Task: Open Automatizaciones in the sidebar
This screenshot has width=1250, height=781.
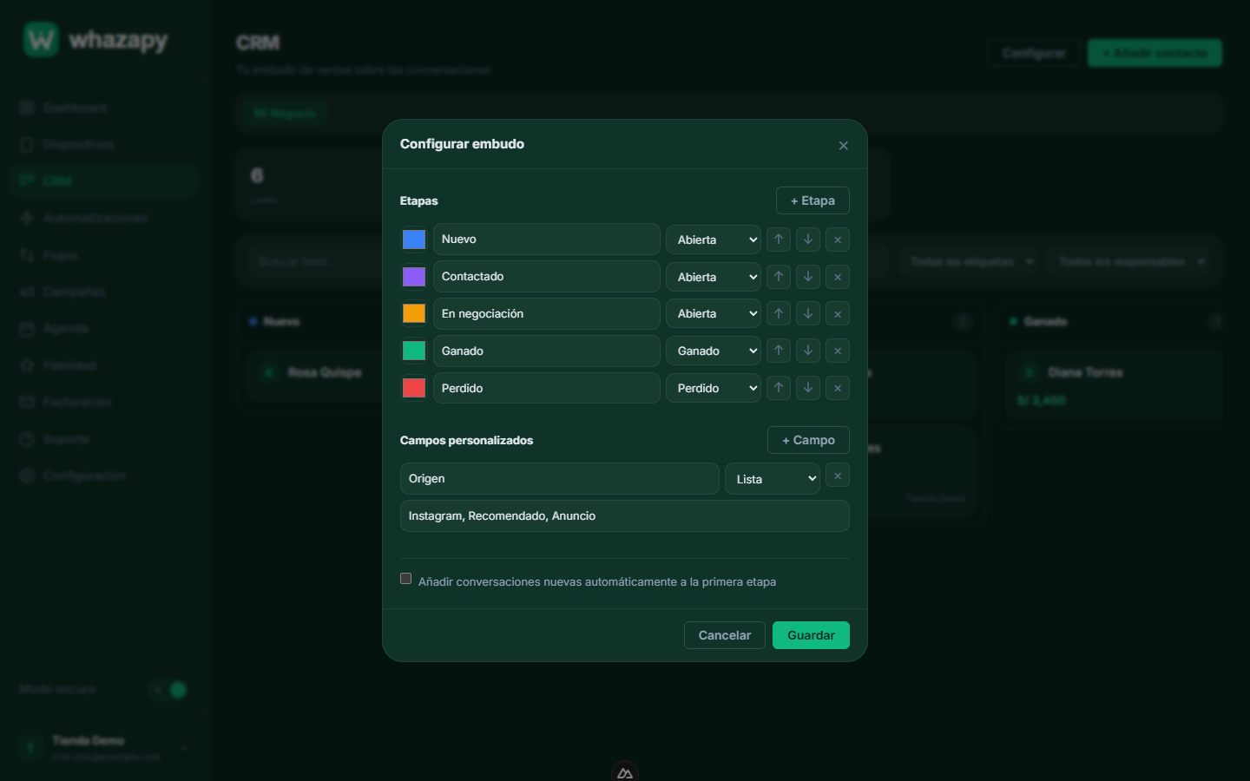Action: pos(104,218)
